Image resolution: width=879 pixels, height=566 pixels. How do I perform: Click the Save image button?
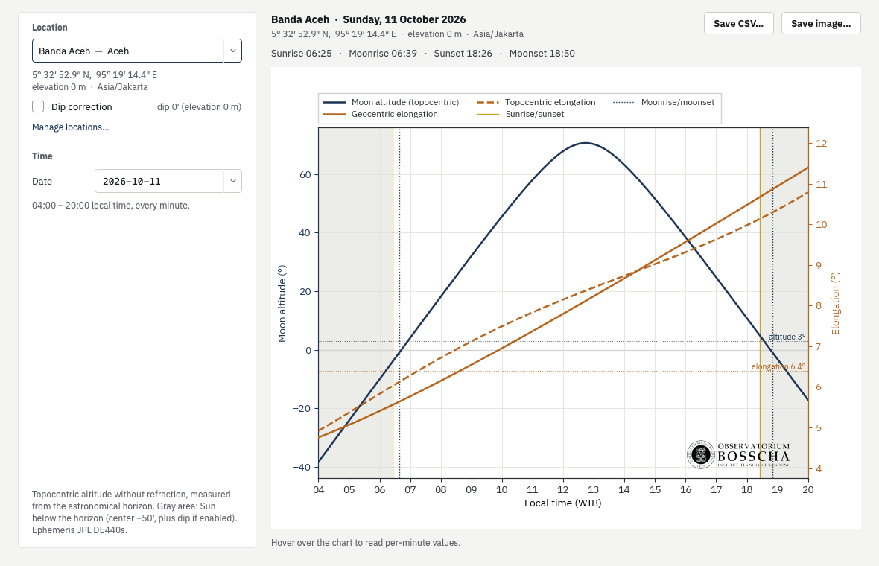tap(821, 24)
